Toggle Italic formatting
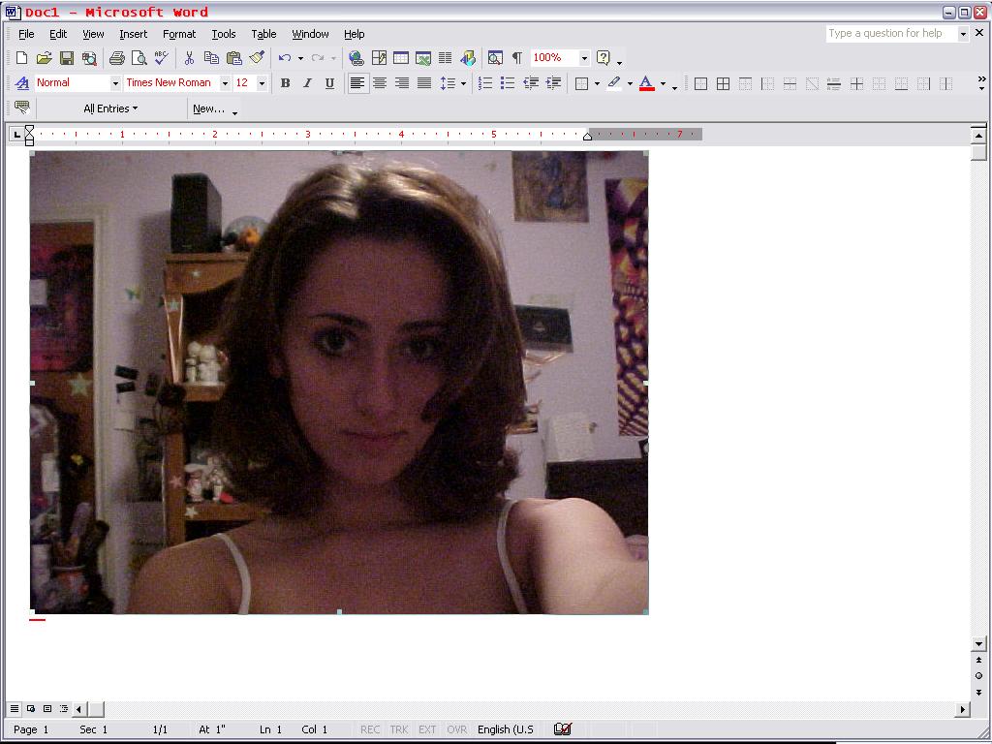The image size is (992, 744). pos(307,83)
